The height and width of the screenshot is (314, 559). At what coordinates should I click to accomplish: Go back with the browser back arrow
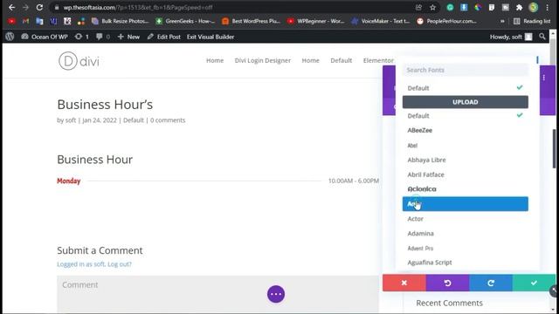pyautogui.click(x=11, y=7)
